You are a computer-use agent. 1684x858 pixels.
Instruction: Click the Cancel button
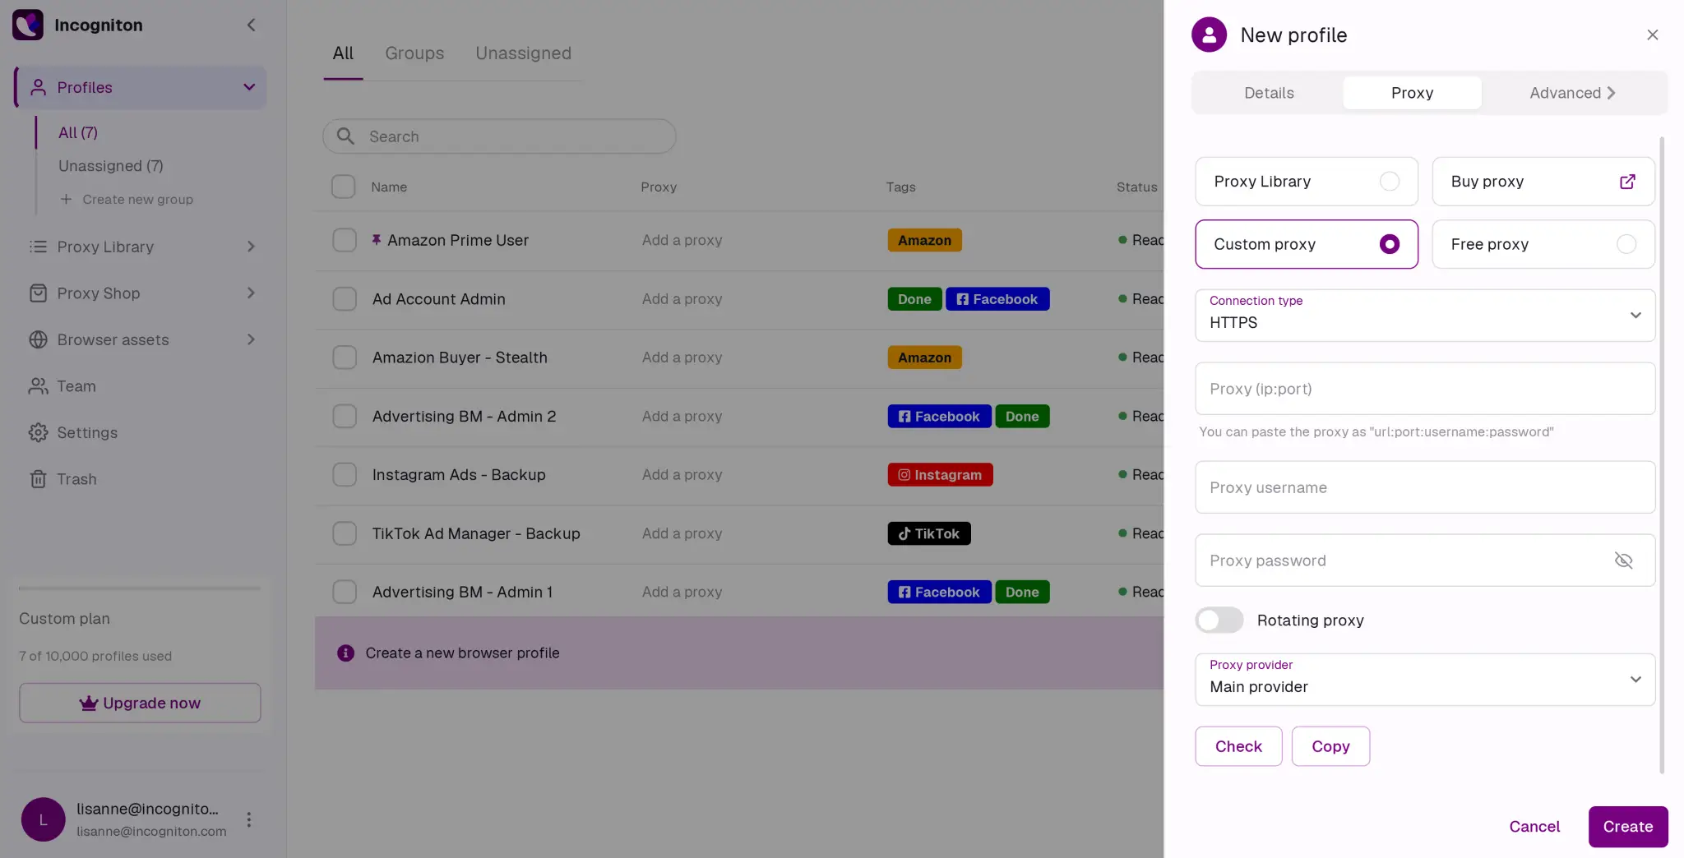1534,827
